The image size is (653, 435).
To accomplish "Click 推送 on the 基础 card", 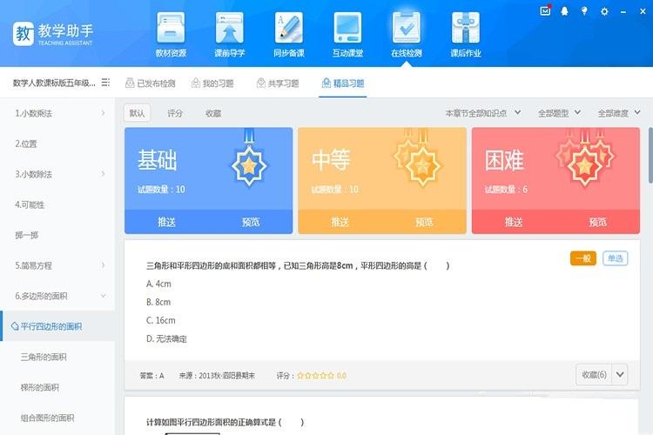I will (166, 222).
